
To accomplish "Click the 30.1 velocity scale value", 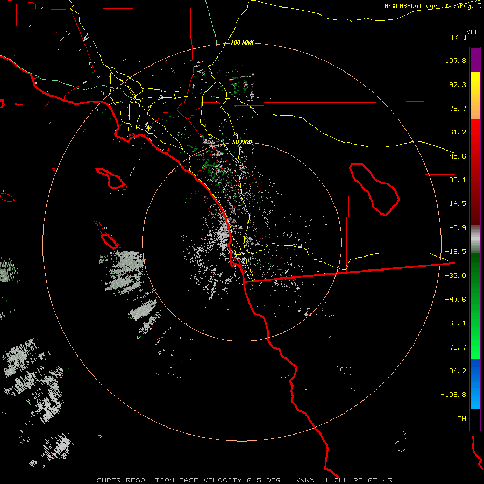I will (458, 180).
